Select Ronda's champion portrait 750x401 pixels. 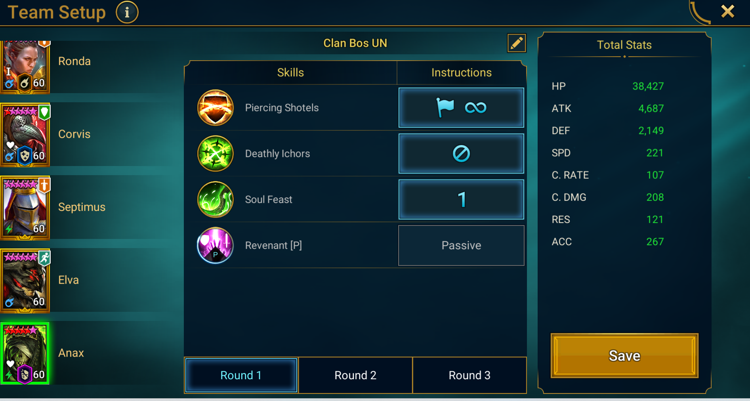pyautogui.click(x=25, y=67)
